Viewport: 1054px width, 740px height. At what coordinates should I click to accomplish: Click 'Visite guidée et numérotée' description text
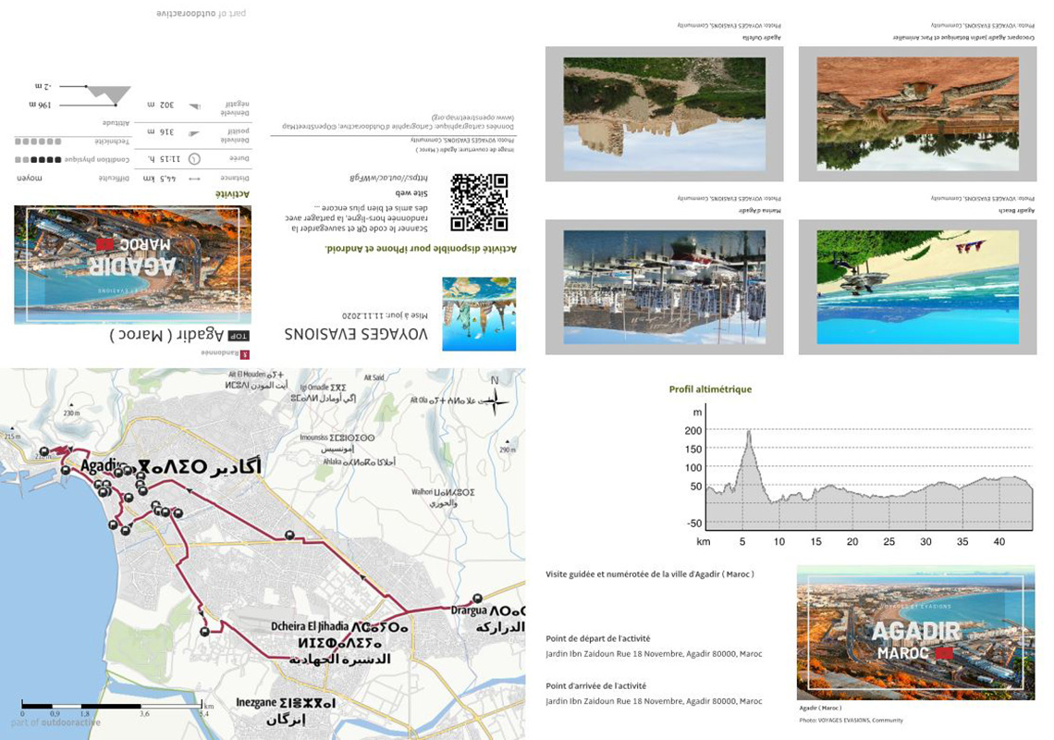point(649,573)
